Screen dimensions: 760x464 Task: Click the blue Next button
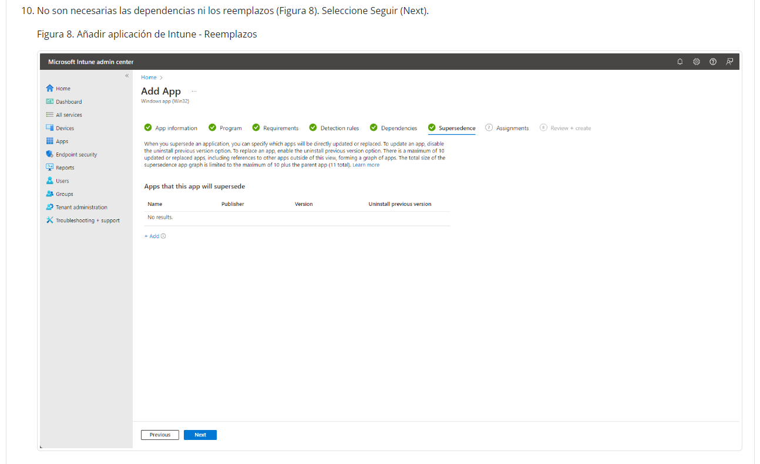[x=200, y=435]
